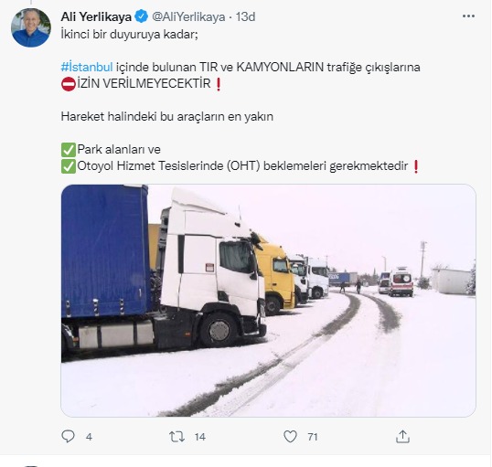Click the 13d timestamp link
The width and height of the screenshot is (492, 467).
[x=245, y=16]
